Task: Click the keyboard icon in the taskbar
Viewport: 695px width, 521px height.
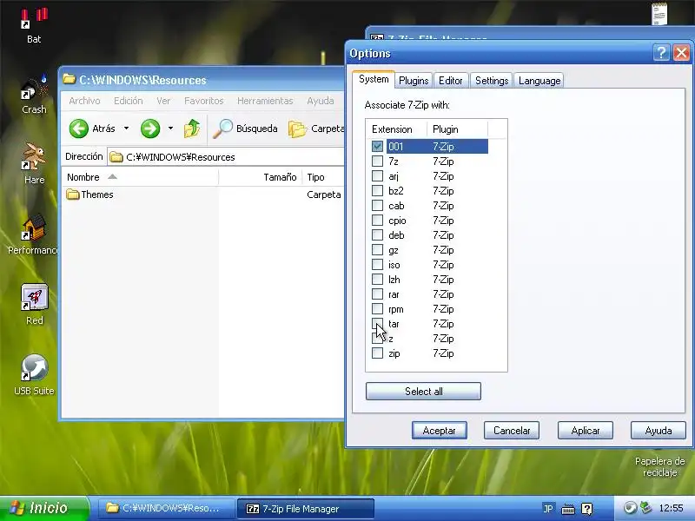Action: 568,509
